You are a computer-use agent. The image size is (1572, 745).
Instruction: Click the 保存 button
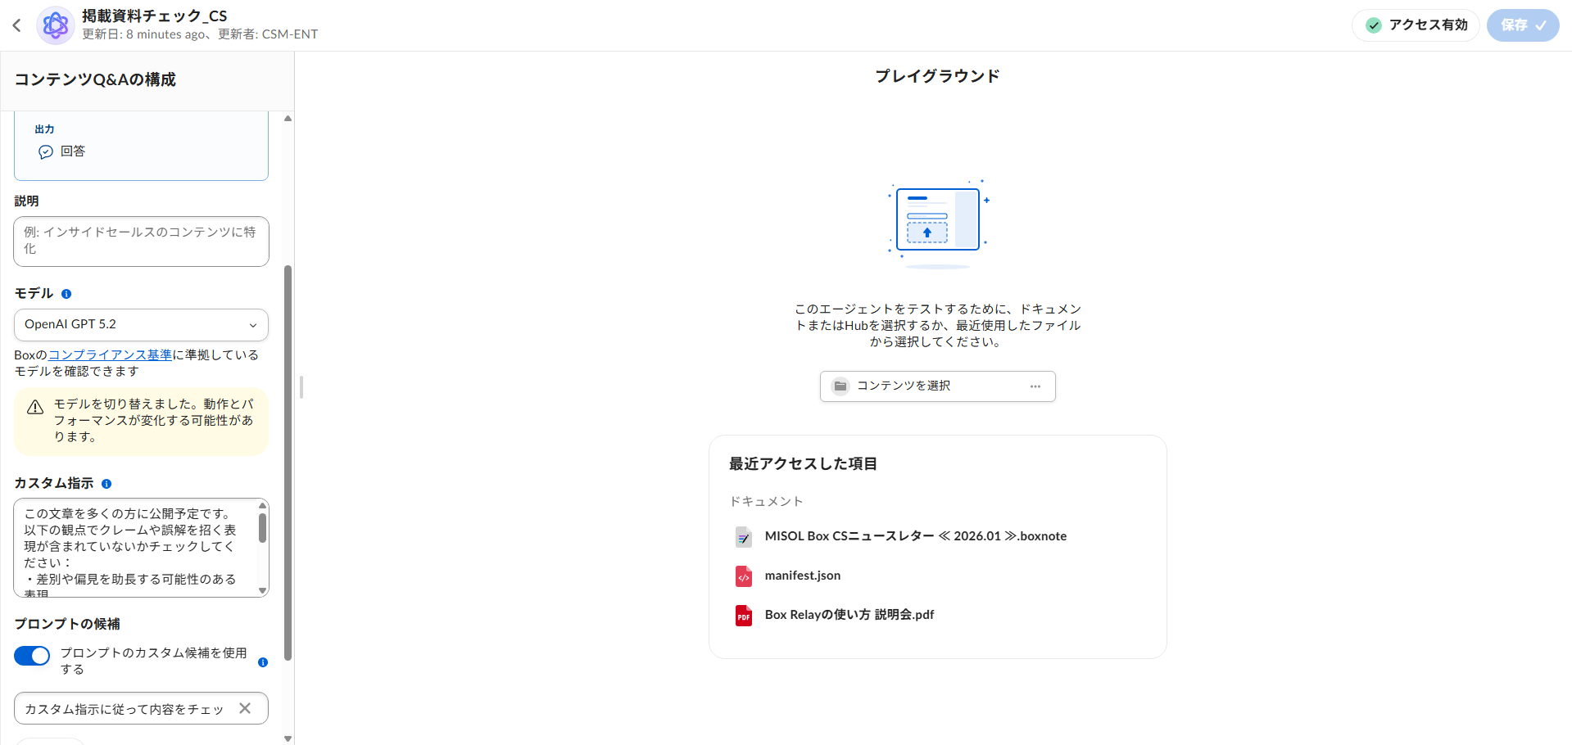pyautogui.click(x=1522, y=25)
